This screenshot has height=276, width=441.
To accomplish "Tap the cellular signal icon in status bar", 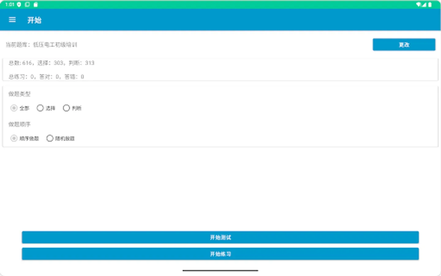I will pyautogui.click(x=424, y=4).
